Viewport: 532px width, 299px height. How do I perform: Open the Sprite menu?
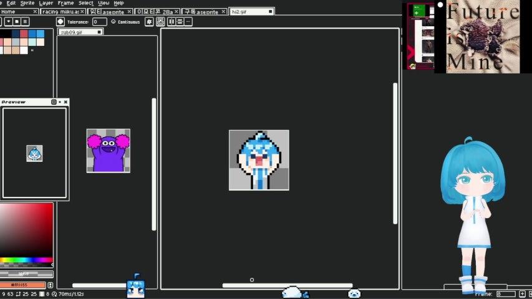click(x=27, y=3)
